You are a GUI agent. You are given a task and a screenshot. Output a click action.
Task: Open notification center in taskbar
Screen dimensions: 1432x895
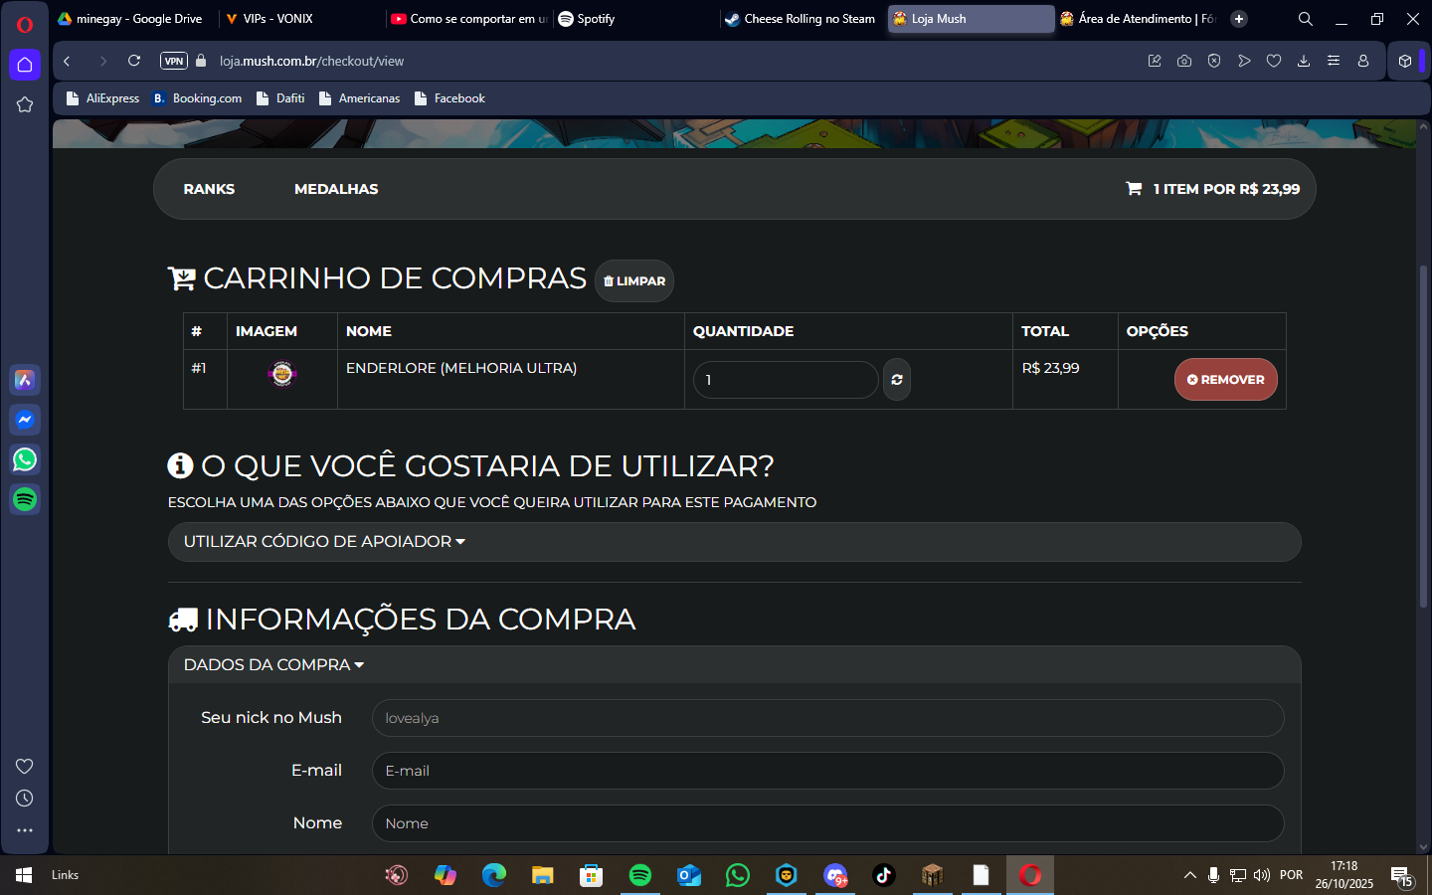(1402, 876)
